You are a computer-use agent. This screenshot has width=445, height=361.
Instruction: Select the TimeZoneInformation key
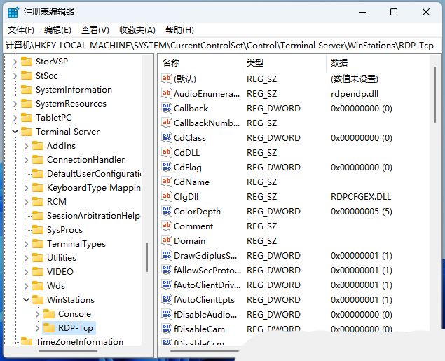coord(79,341)
